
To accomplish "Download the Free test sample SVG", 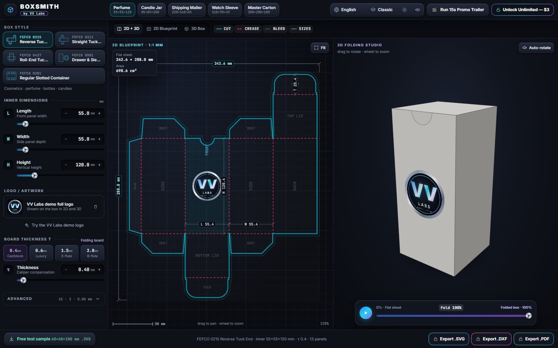I will tap(50, 339).
